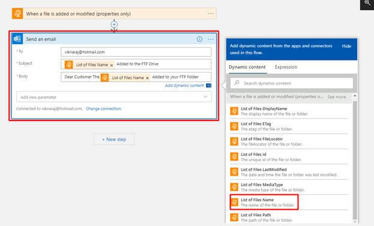
Task: Insert a step with the plus connector
Action: [114, 25]
